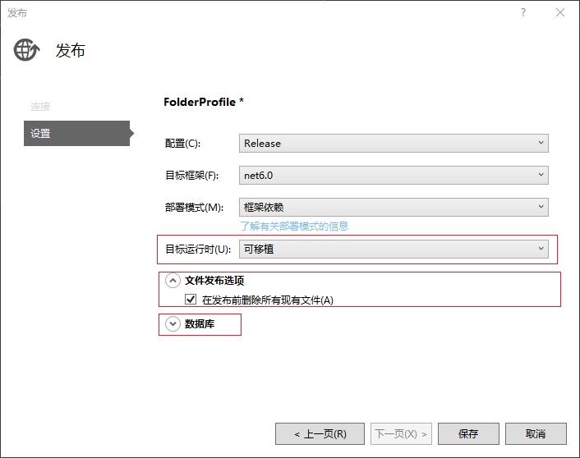580x458 pixels.
Task: Open the 目标框架 net6.0 dropdown
Action: pos(394,175)
